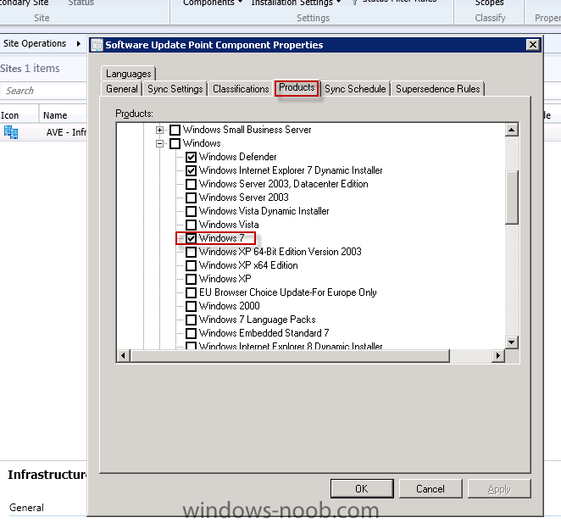Switch to the Languages tab

(129, 74)
